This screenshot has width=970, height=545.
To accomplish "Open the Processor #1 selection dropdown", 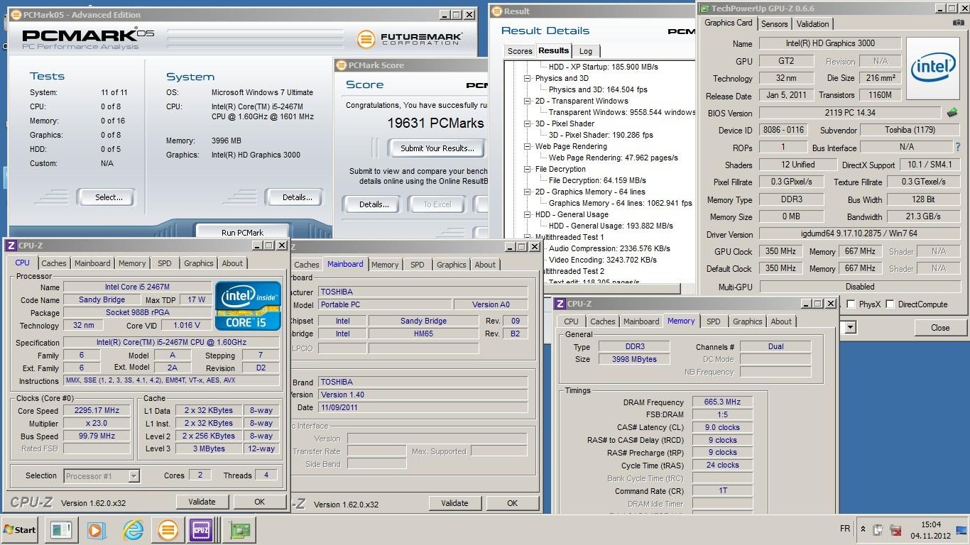I will pos(133,476).
